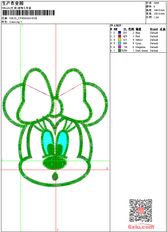Viewport: 167px width, 232px height.
Task: Click the barcode under the studio name
Action: tap(28, 13)
